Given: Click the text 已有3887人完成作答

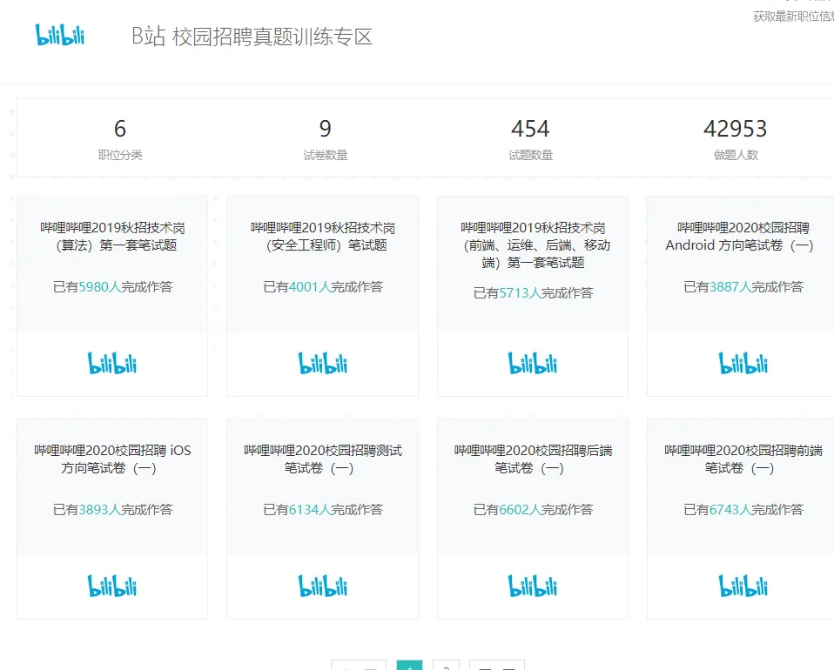Looking at the screenshot, I should coord(743,287).
